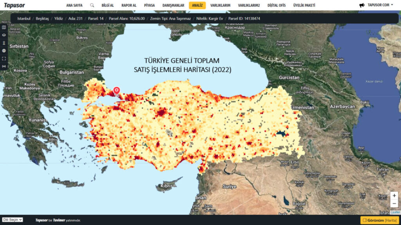Click the Bulgaristan label on the map
Viewport: 401px width, 225px height.
pos(72,72)
